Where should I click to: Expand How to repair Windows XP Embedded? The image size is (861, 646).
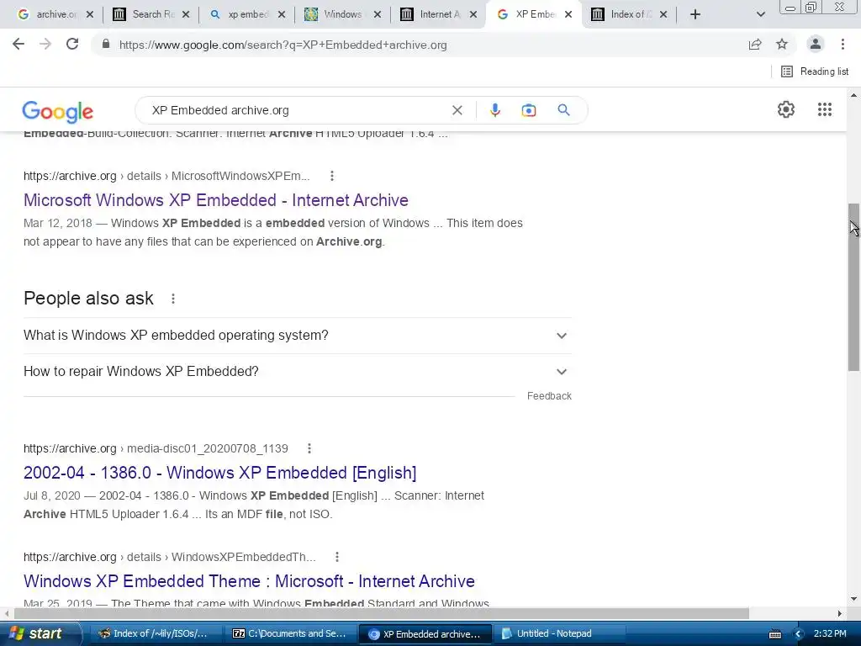(x=297, y=372)
